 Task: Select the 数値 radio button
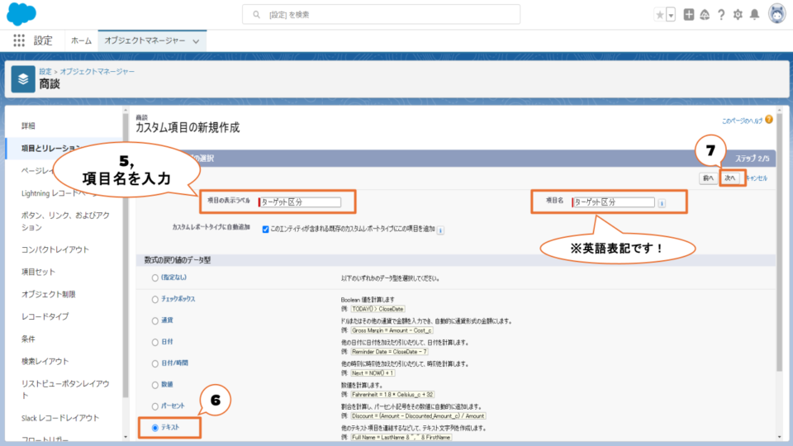pos(155,386)
